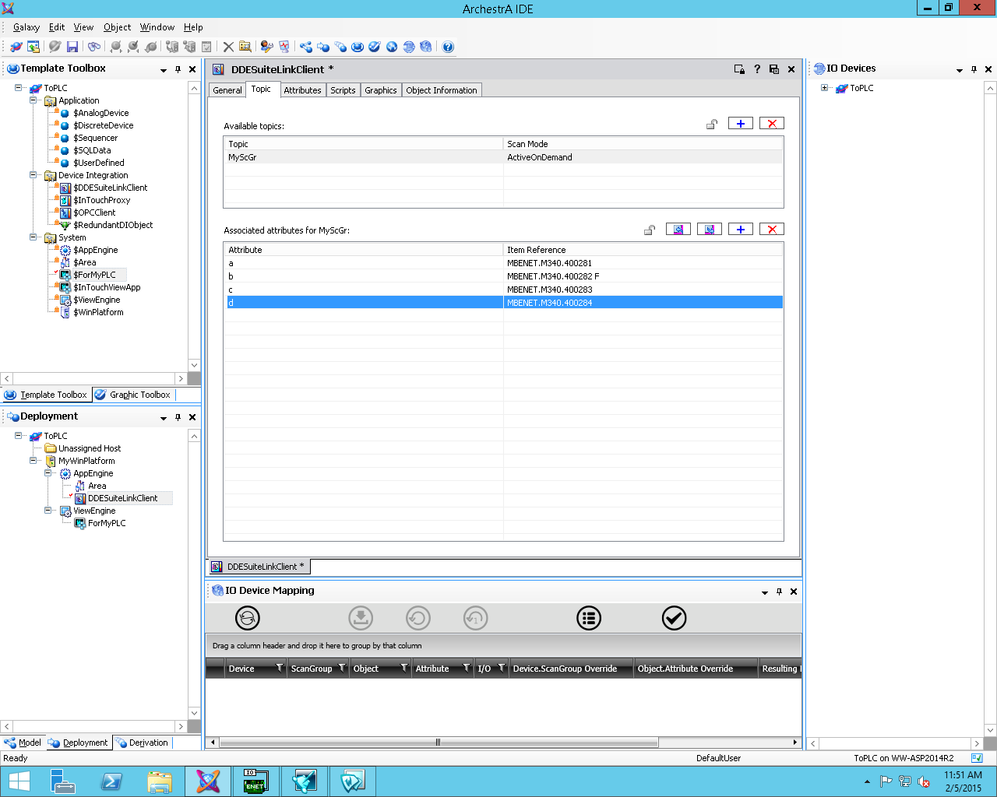This screenshot has height=797, width=997.
Task: Open Help via the blue question mark toolbar icon
Action: tap(448, 47)
